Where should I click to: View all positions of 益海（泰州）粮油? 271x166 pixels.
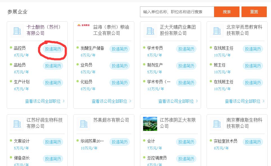pos(111,101)
